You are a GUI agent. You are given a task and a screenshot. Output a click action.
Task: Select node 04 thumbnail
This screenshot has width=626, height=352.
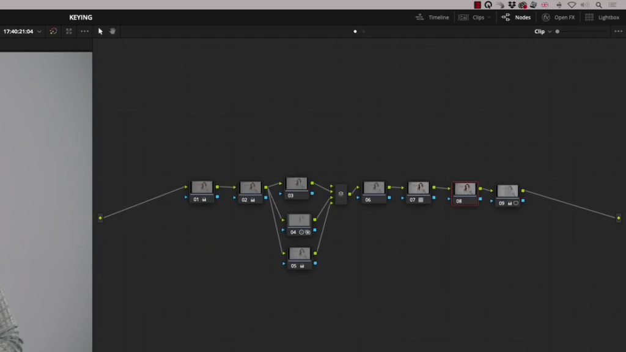click(x=299, y=220)
